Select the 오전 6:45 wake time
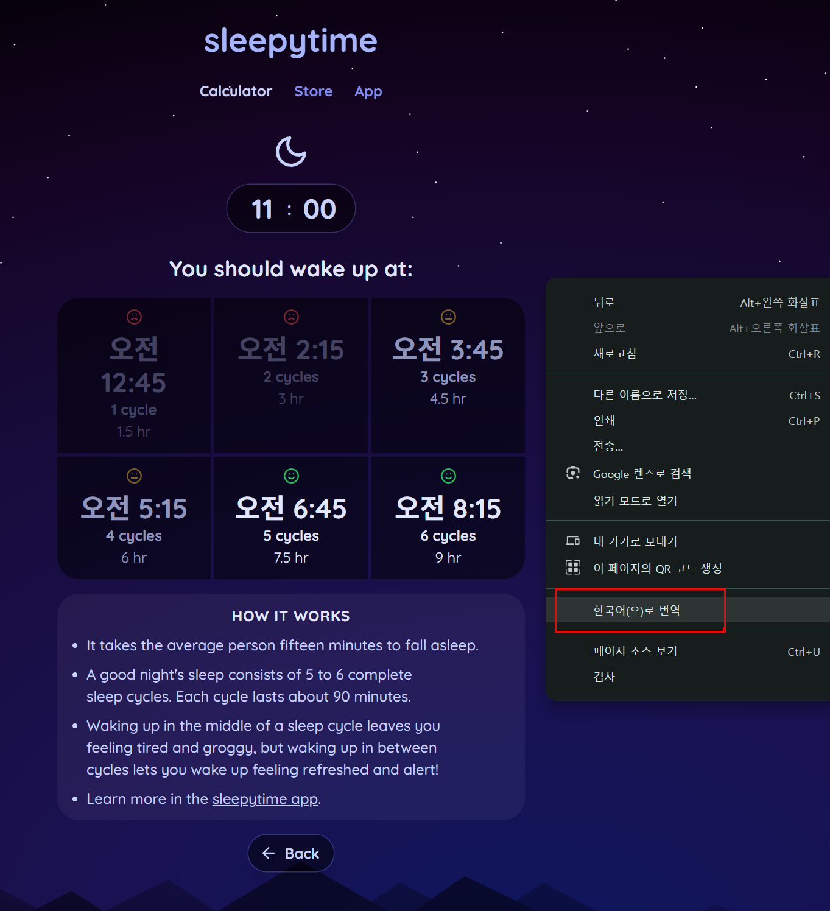 pos(291,518)
